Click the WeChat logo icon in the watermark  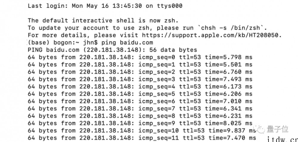pyautogui.click(x=259, y=129)
